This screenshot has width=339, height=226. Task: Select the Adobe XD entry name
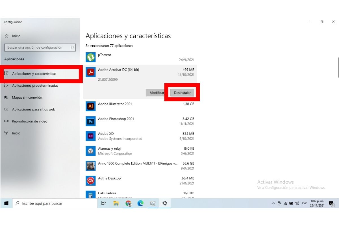(106, 134)
